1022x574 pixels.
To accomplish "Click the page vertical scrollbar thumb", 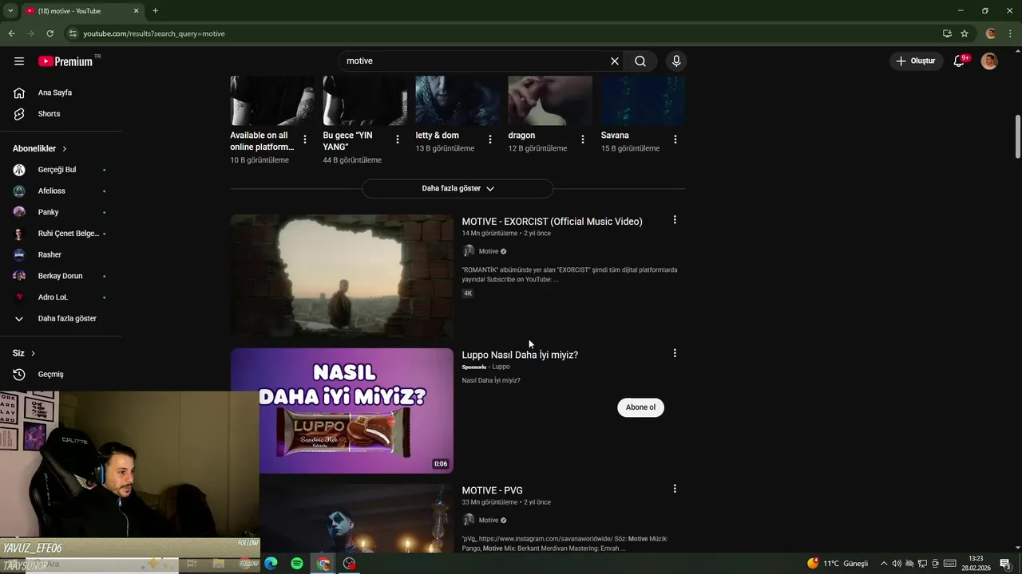I will [x=1017, y=137].
